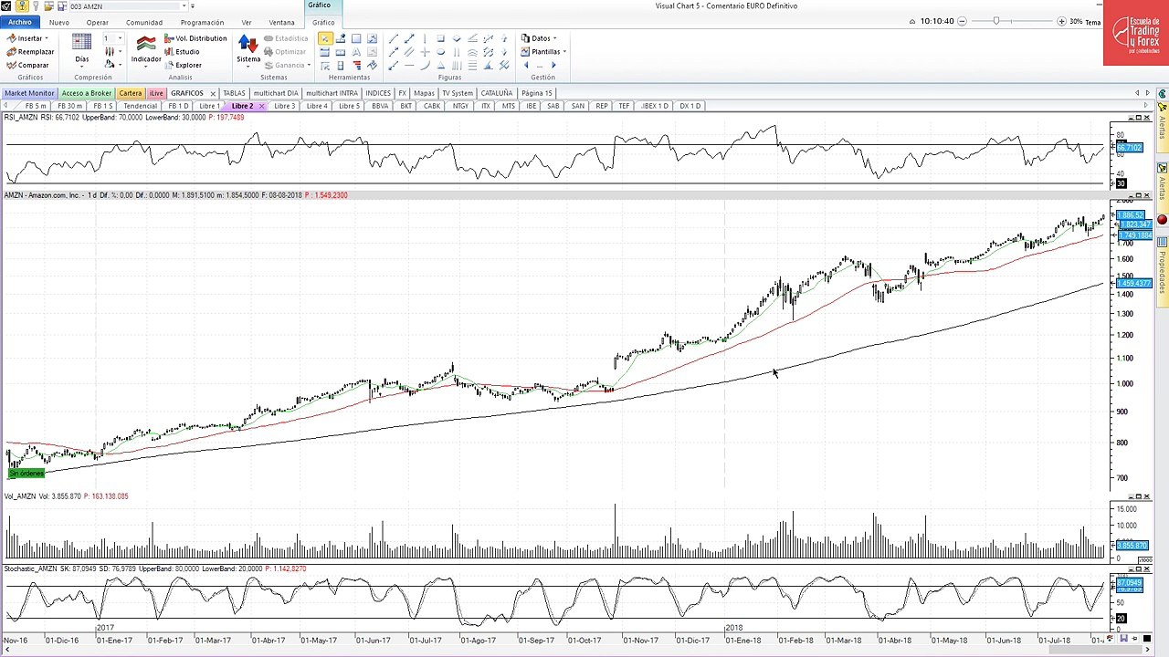Switch to the Libre 3 tab

285,106
